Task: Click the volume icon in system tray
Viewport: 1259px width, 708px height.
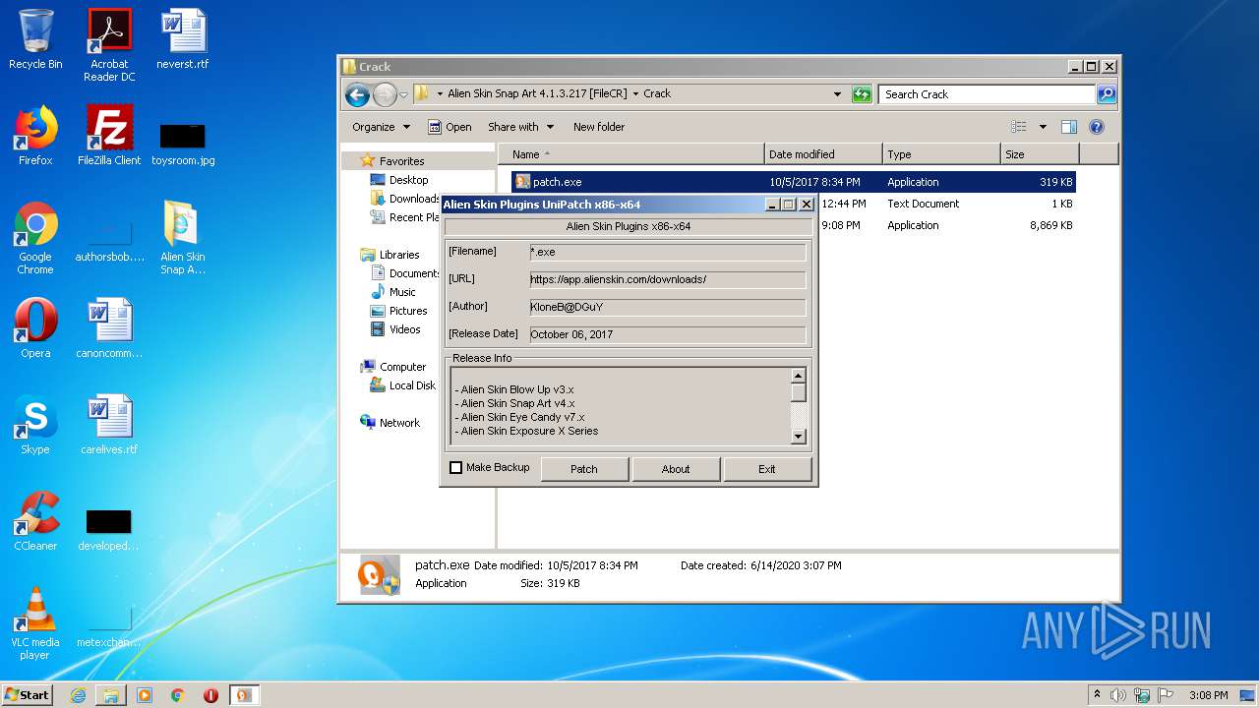Action: 1118,695
